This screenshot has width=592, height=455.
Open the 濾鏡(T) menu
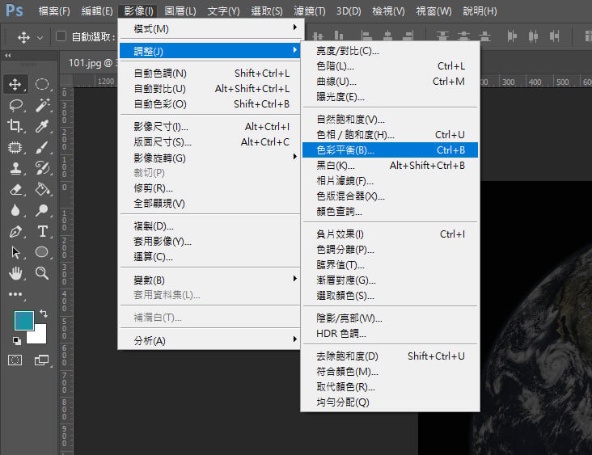coord(310,11)
